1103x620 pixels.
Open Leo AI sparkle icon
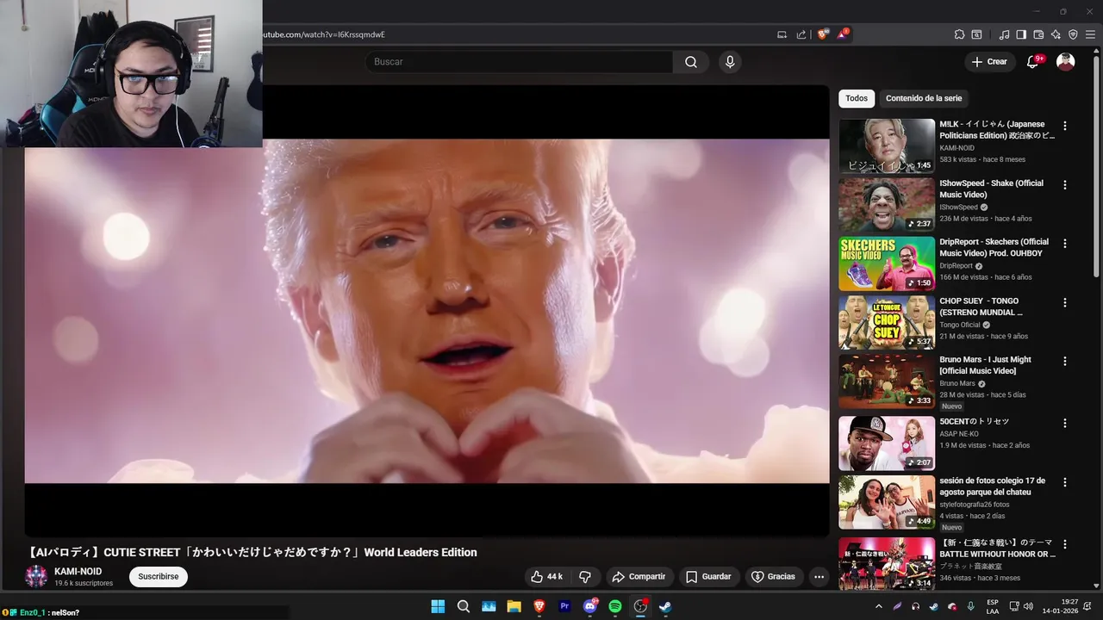(1056, 34)
